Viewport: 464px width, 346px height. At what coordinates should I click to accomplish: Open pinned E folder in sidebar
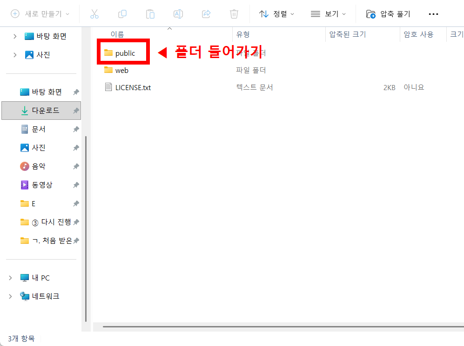pyautogui.click(x=28, y=203)
